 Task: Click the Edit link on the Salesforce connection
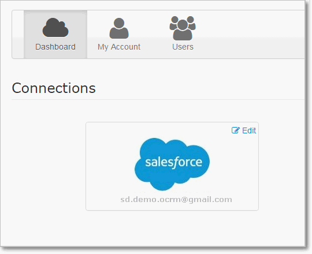[x=244, y=130]
